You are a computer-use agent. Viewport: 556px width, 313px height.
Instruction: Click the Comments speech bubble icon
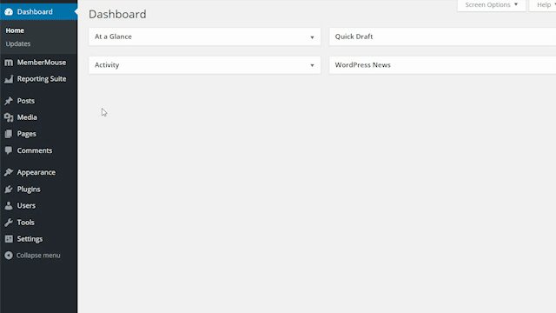(x=9, y=150)
